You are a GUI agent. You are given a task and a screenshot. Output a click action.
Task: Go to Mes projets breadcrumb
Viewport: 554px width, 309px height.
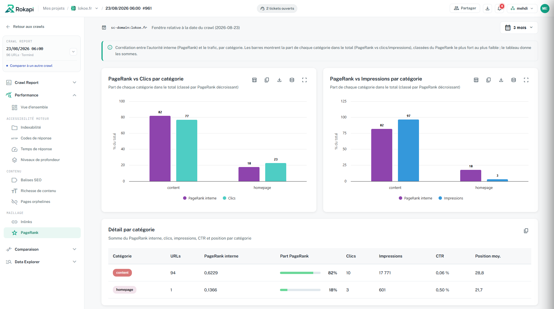54,8
